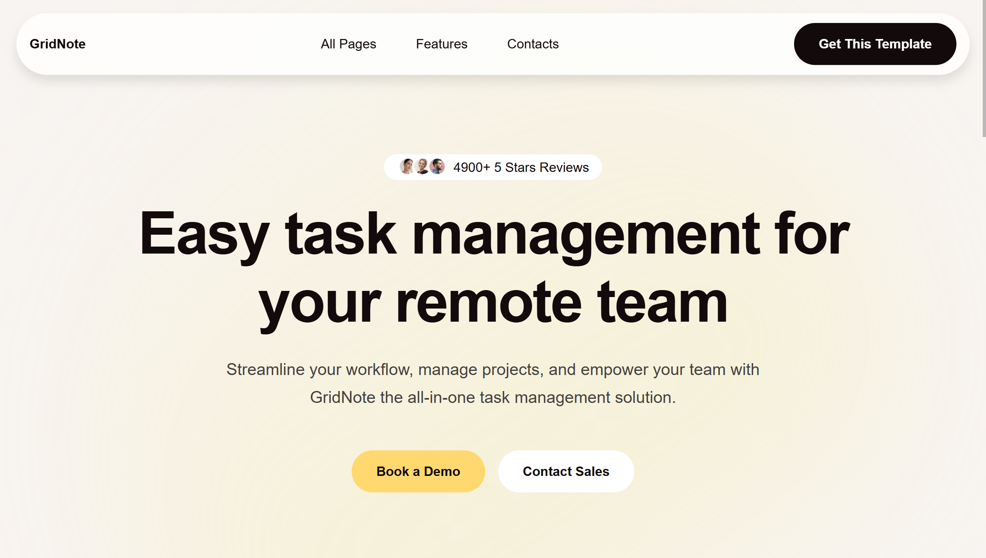Go to the Features page

pyautogui.click(x=442, y=44)
